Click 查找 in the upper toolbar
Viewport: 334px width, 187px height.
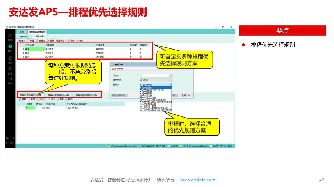(x=22, y=40)
